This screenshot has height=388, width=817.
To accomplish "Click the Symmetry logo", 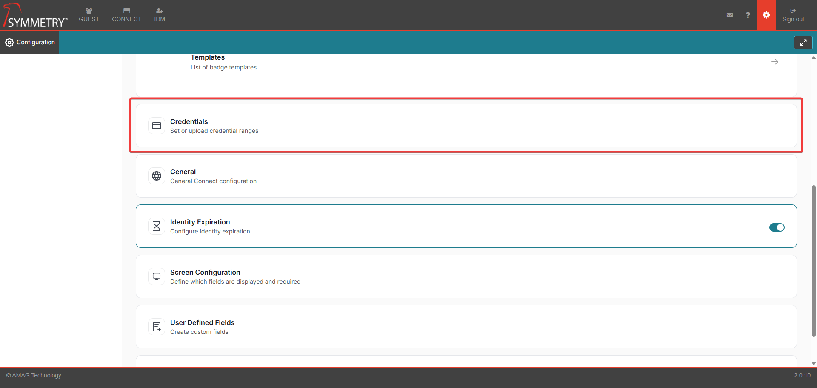I will click(35, 16).
